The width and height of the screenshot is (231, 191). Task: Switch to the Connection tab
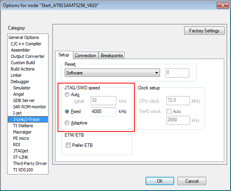click(85, 56)
